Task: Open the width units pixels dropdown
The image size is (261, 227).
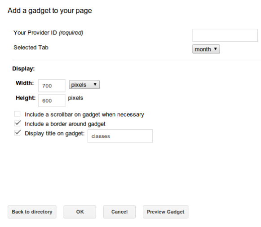Action: pos(84,85)
